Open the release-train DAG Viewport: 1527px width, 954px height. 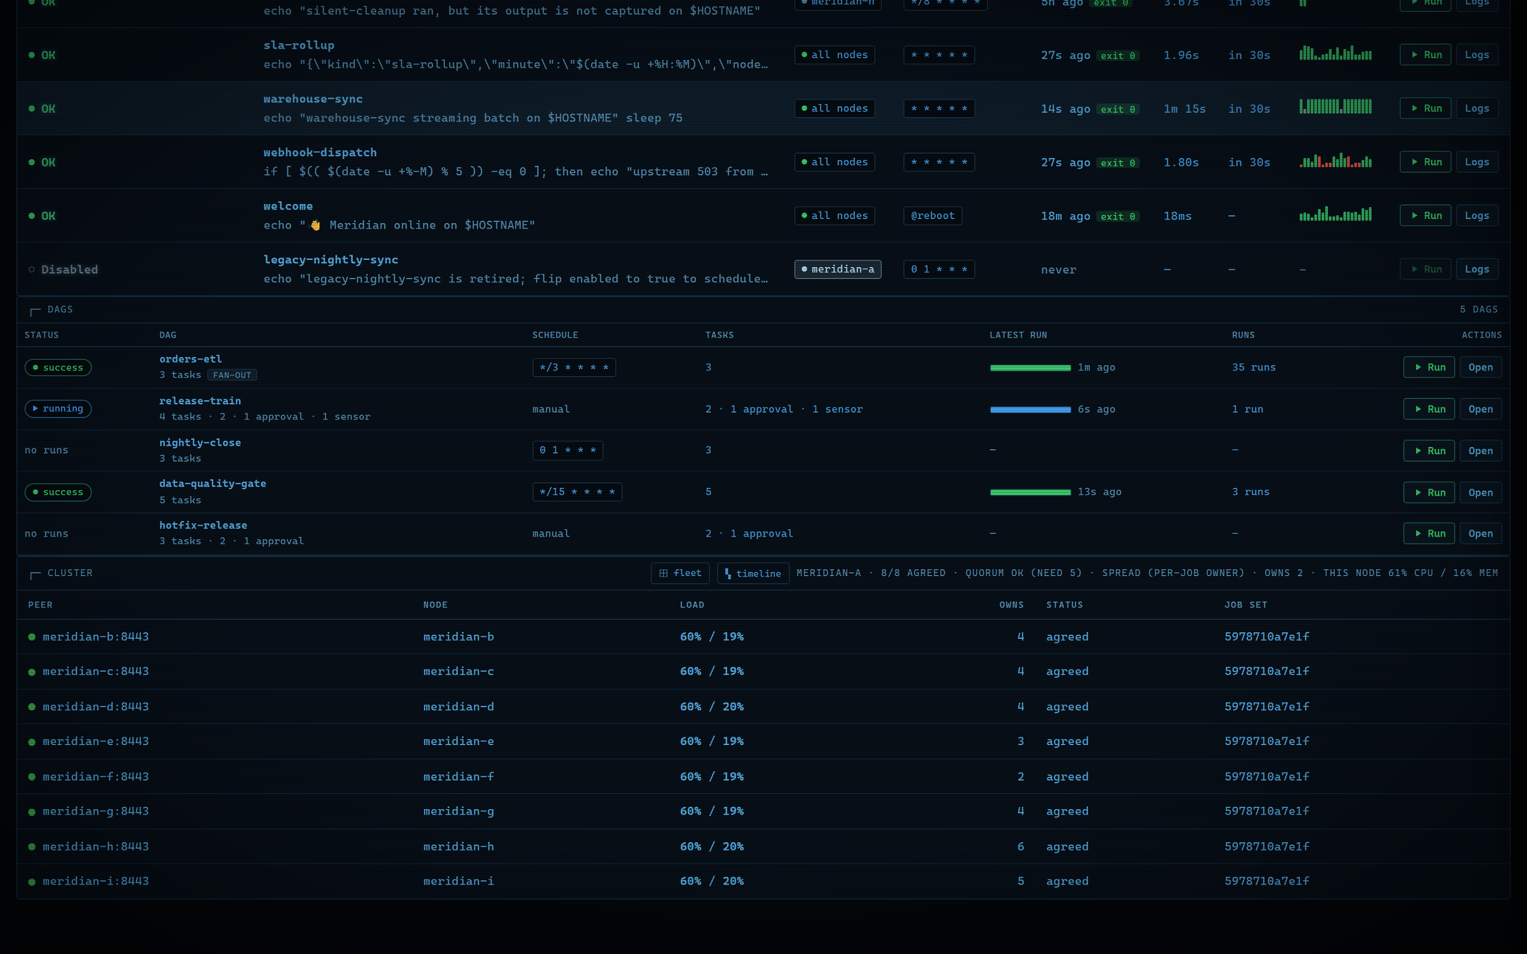(x=1480, y=409)
